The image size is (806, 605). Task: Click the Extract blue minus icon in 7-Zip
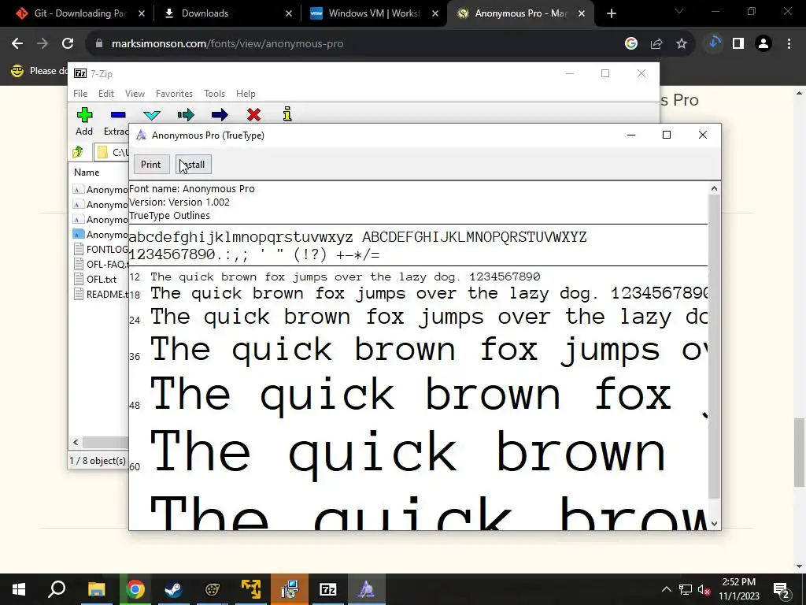118,115
